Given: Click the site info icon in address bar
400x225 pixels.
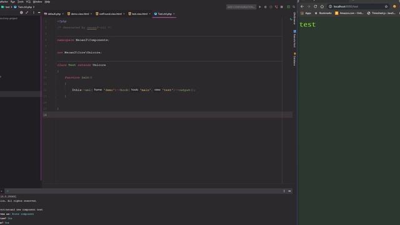Looking at the screenshot, I should coord(330,7).
